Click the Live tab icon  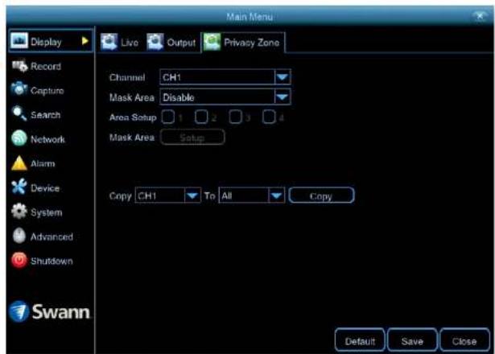[109, 42]
